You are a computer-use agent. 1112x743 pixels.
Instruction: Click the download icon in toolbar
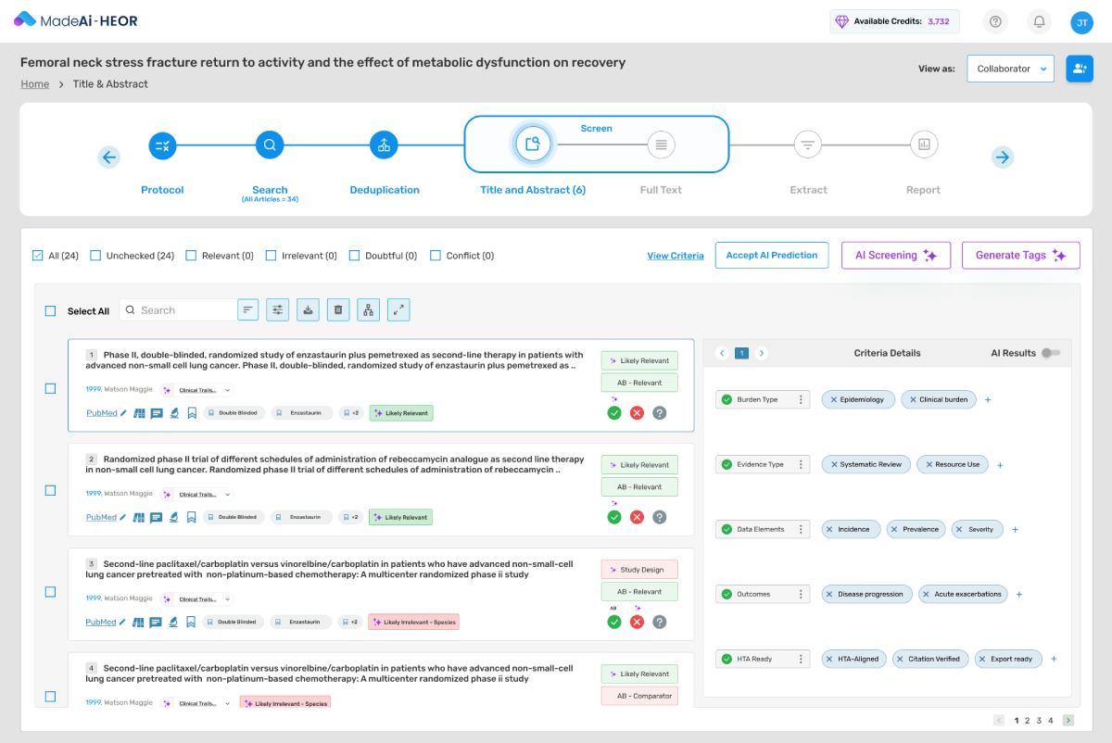pos(309,310)
